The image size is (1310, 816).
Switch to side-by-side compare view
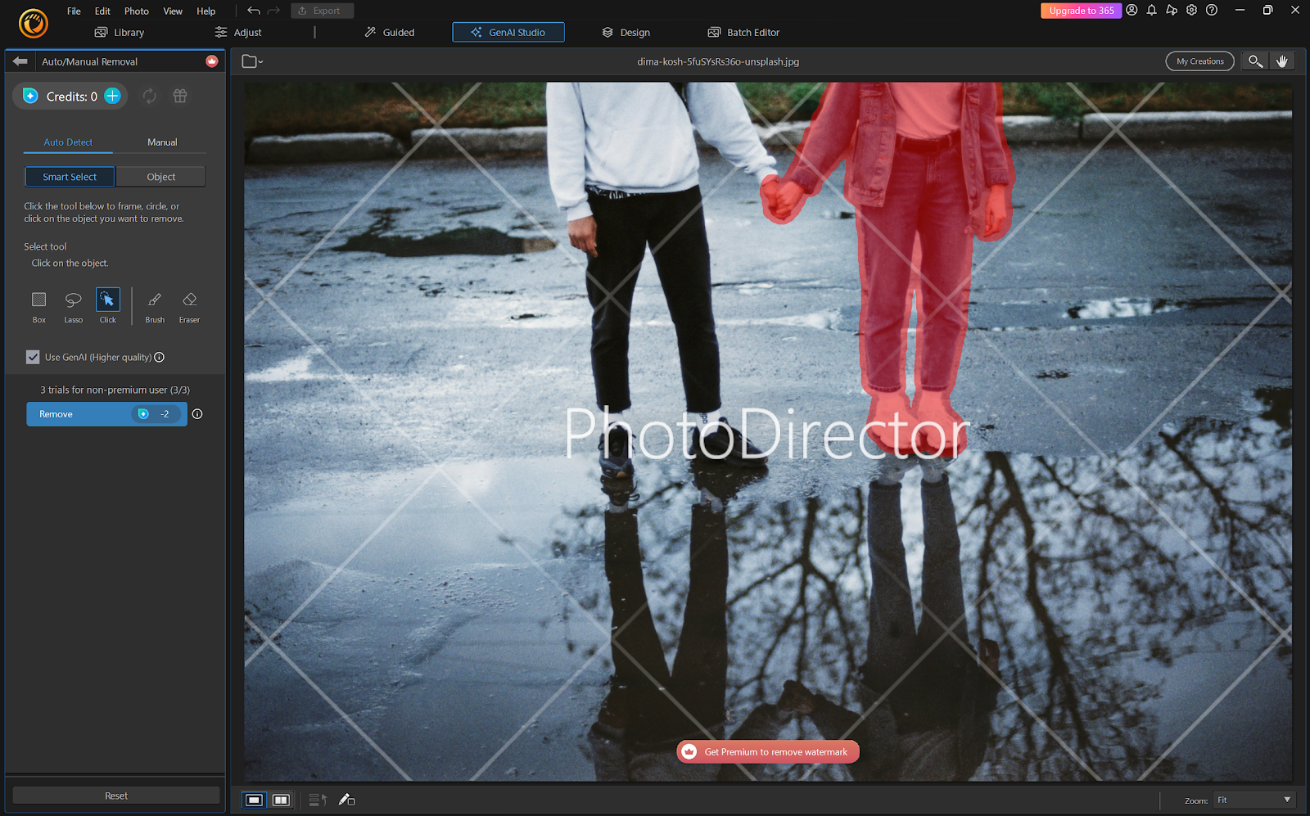(281, 800)
